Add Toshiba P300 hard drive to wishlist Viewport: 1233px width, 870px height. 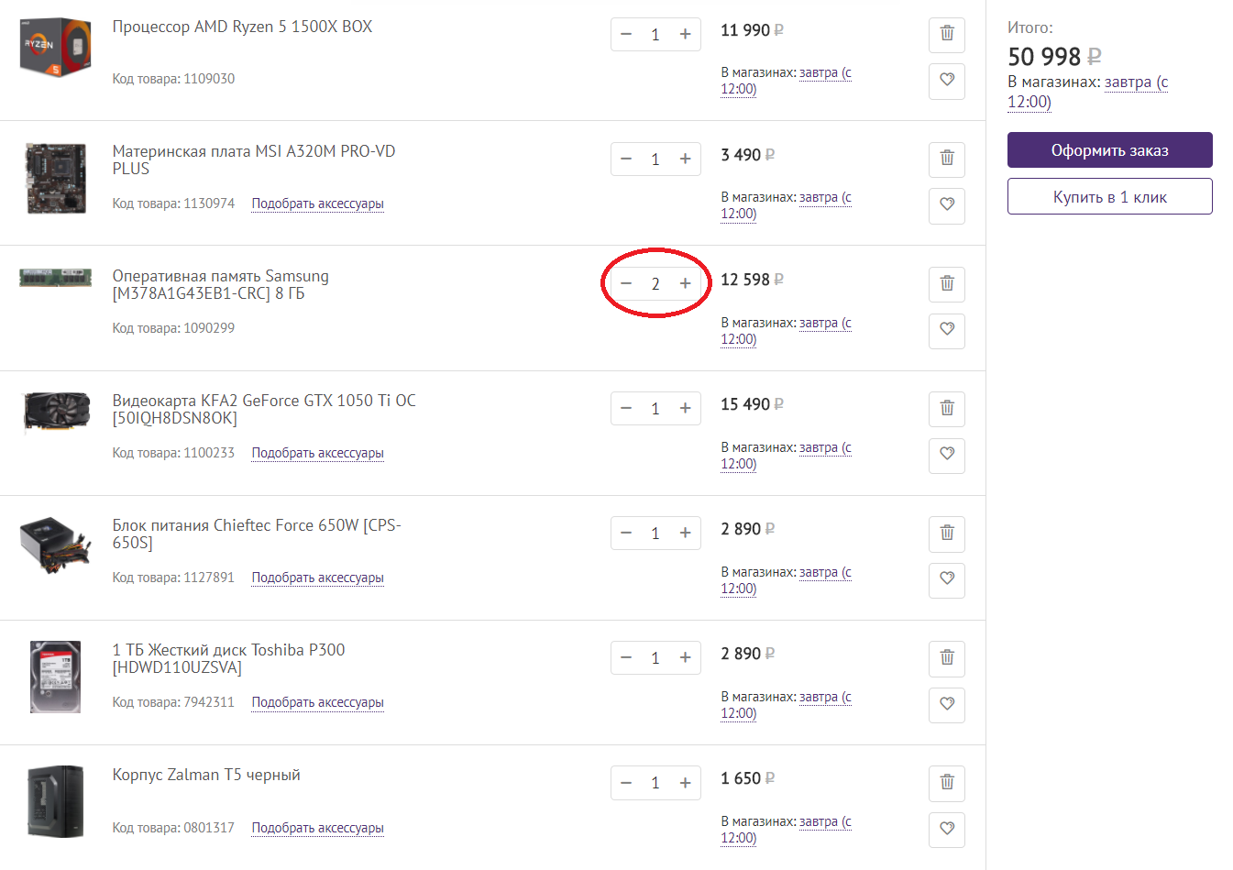click(947, 704)
